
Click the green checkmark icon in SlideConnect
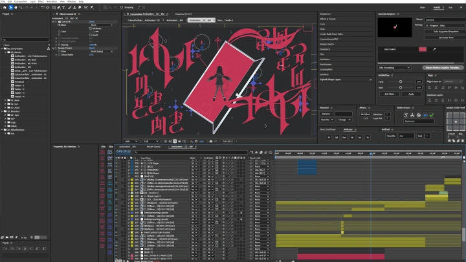pyautogui.click(x=432, y=115)
